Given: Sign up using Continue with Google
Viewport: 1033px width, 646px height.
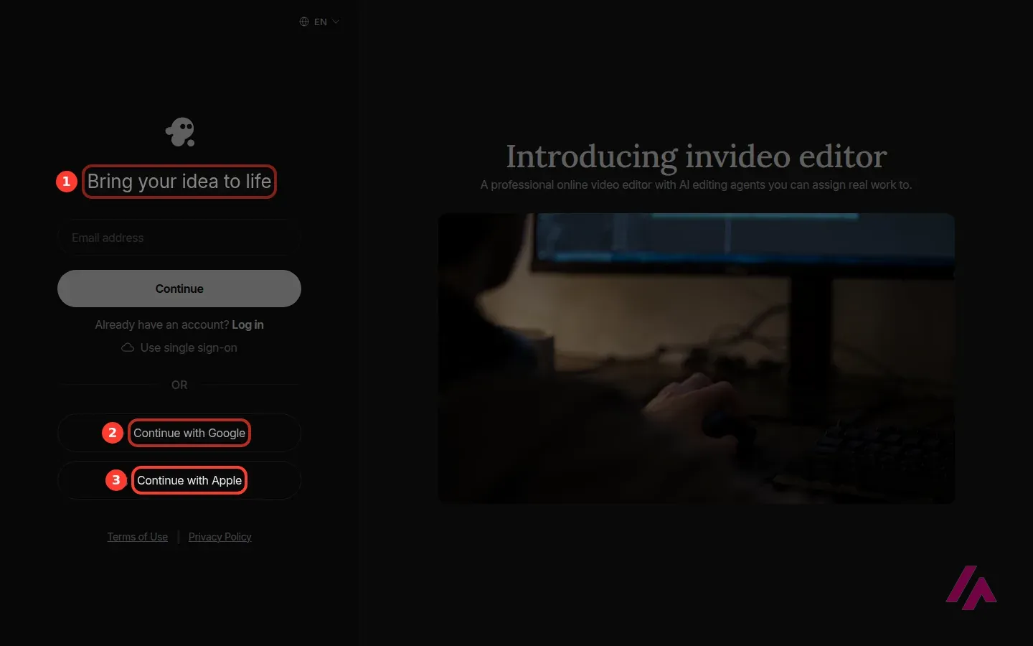Looking at the screenshot, I should 179,433.
